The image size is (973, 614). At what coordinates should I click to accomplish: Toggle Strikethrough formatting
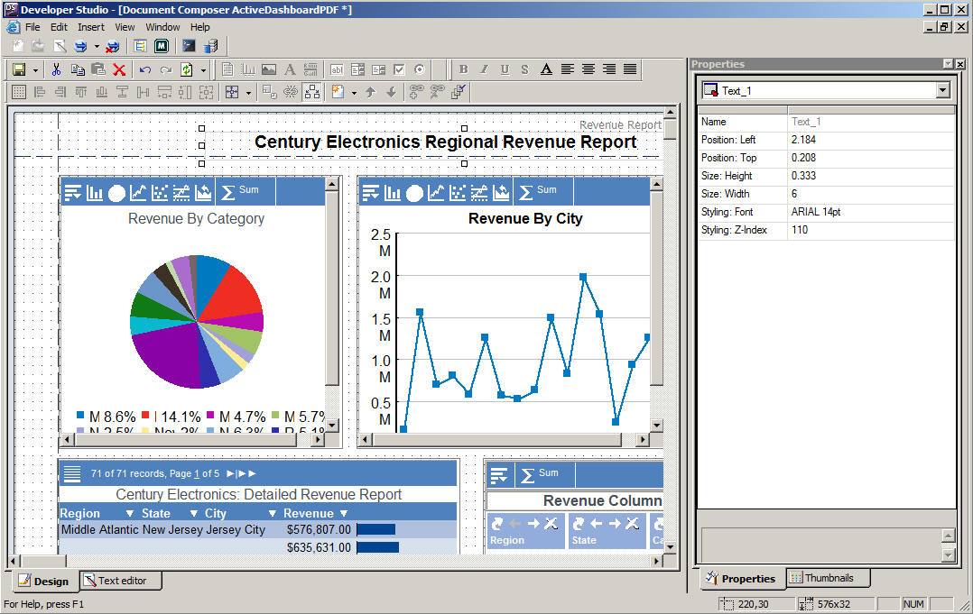point(525,69)
